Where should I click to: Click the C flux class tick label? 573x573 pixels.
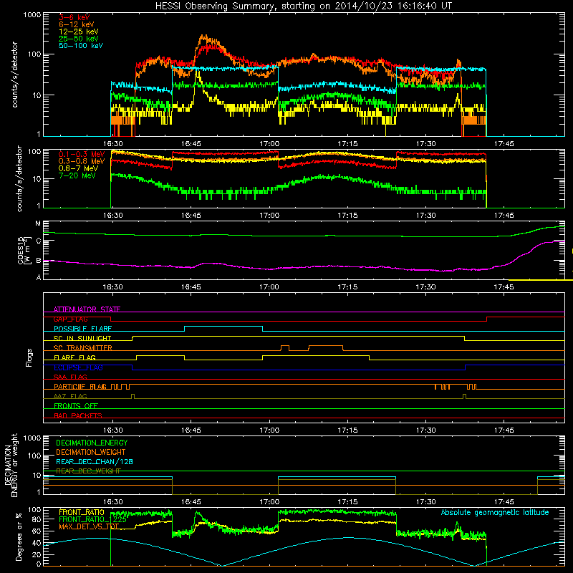39,241
